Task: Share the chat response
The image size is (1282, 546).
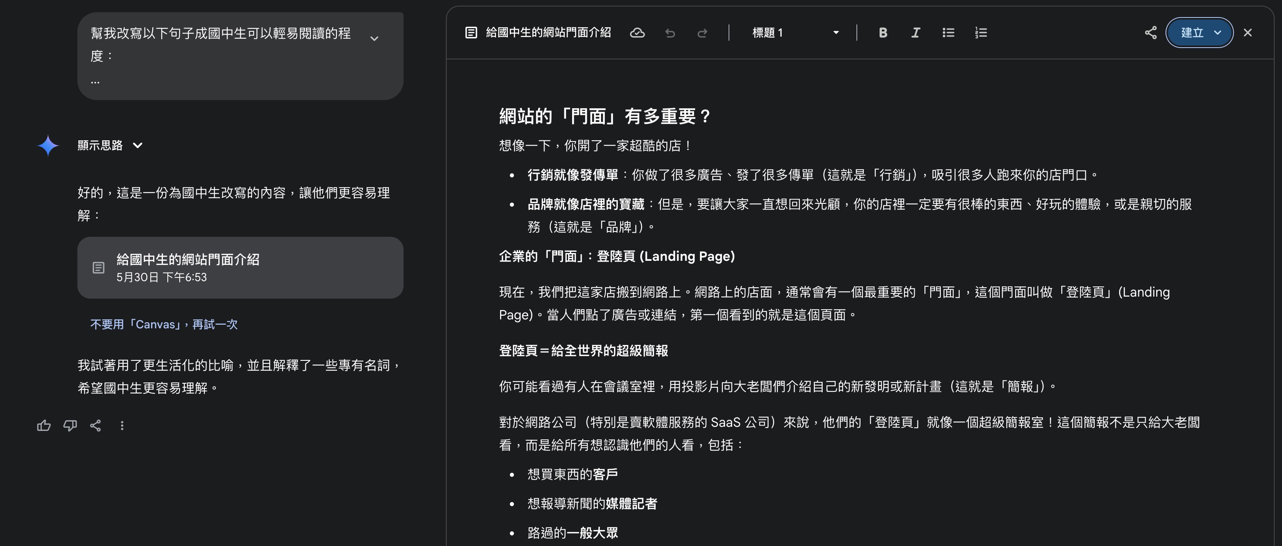Action: pyautogui.click(x=96, y=426)
